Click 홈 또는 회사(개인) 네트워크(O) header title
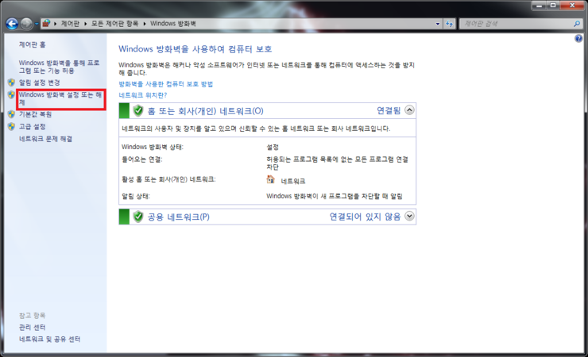This screenshot has width=588, height=357. click(x=206, y=111)
